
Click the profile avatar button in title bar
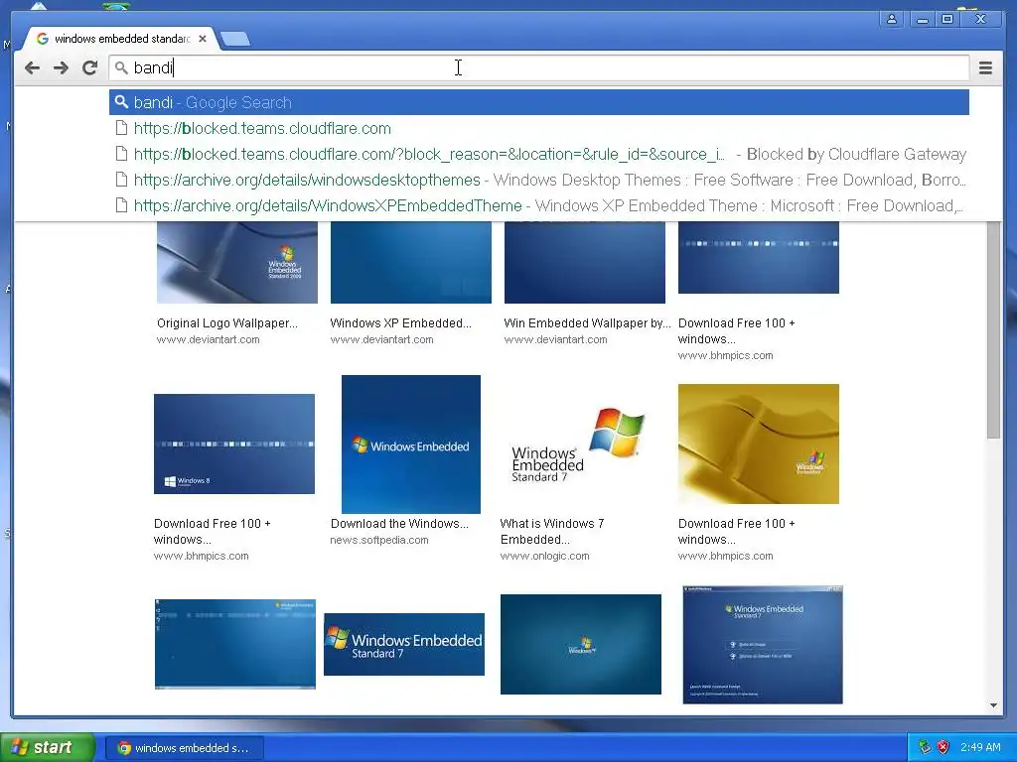(892, 19)
